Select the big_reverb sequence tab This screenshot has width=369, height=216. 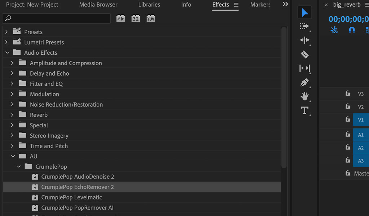click(x=347, y=4)
